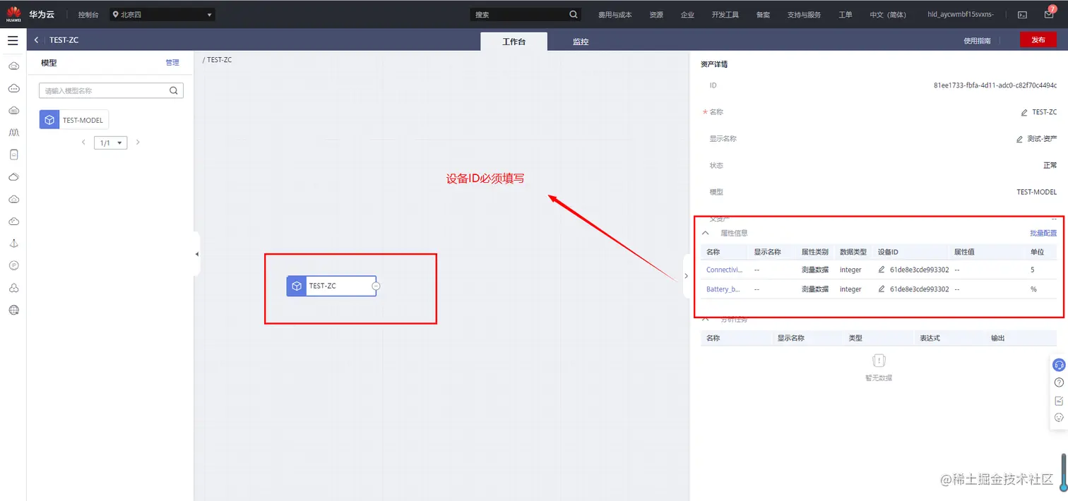Open sidebar cloud icon with upload arrow

(13, 199)
